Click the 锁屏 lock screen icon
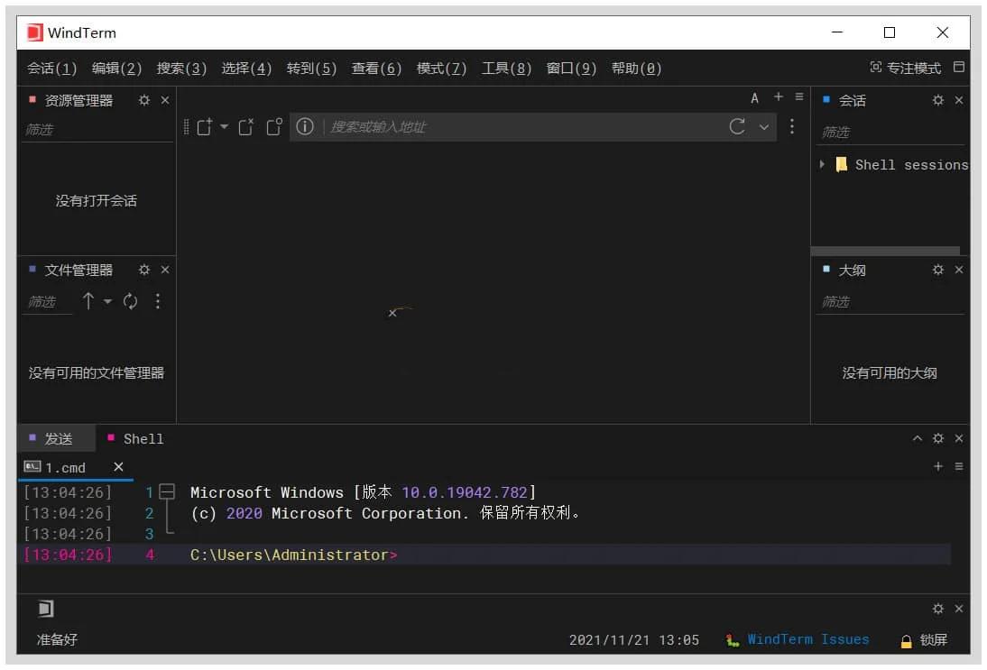This screenshot has width=987, height=670. pos(907,640)
